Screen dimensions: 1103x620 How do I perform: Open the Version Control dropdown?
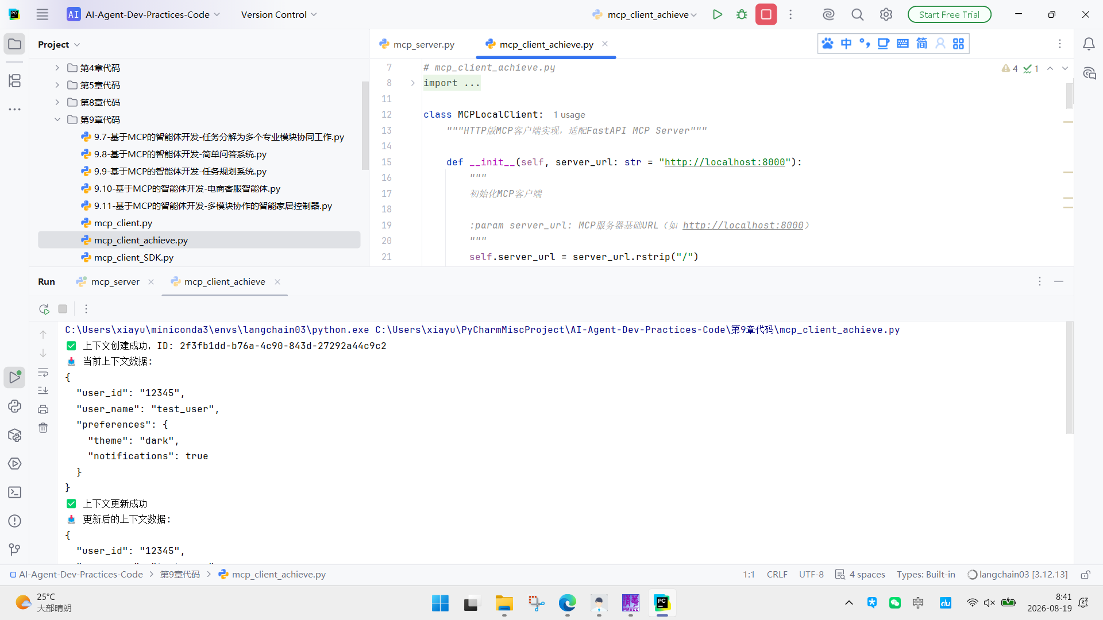pos(279,14)
